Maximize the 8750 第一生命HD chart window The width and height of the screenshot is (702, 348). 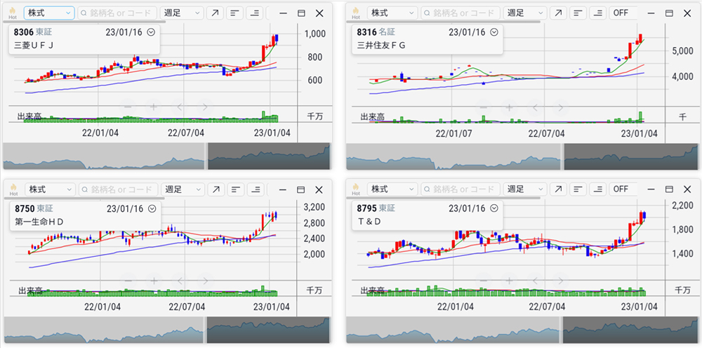(x=301, y=189)
